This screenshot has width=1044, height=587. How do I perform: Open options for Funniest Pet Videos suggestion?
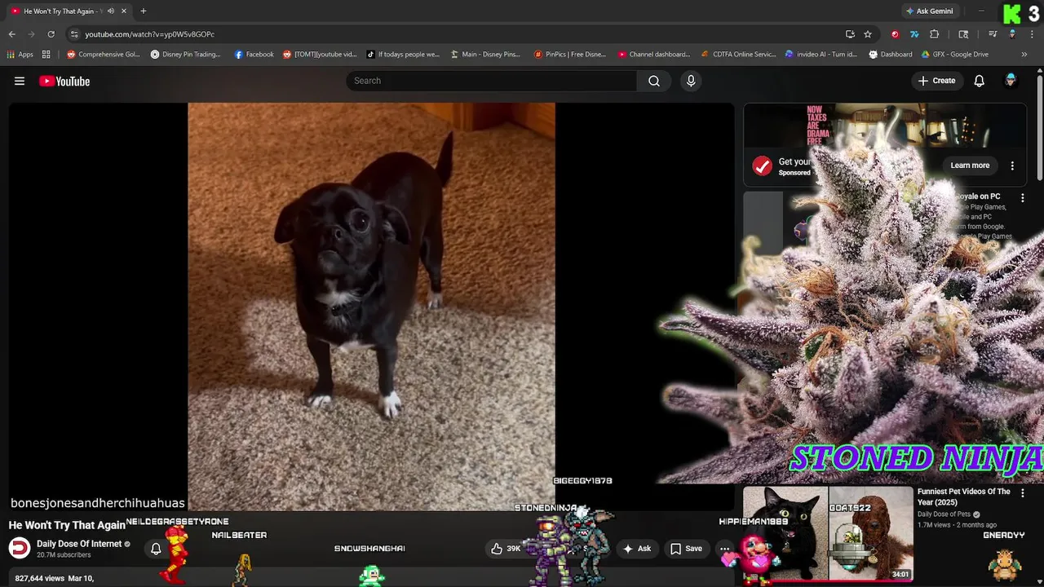tap(1023, 493)
